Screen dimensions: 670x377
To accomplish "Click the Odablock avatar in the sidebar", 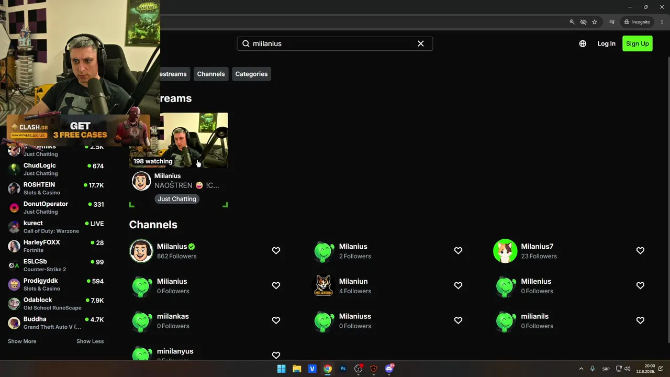I will (x=14, y=304).
